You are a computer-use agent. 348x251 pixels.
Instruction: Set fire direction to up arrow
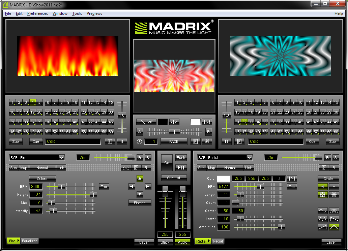coord(140,178)
